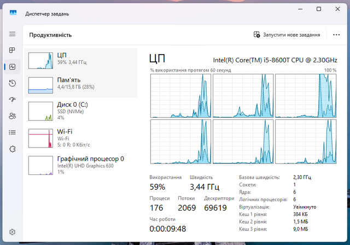Open the hamburger navigation menu
This screenshot has height=245, width=350.
click(12, 34)
